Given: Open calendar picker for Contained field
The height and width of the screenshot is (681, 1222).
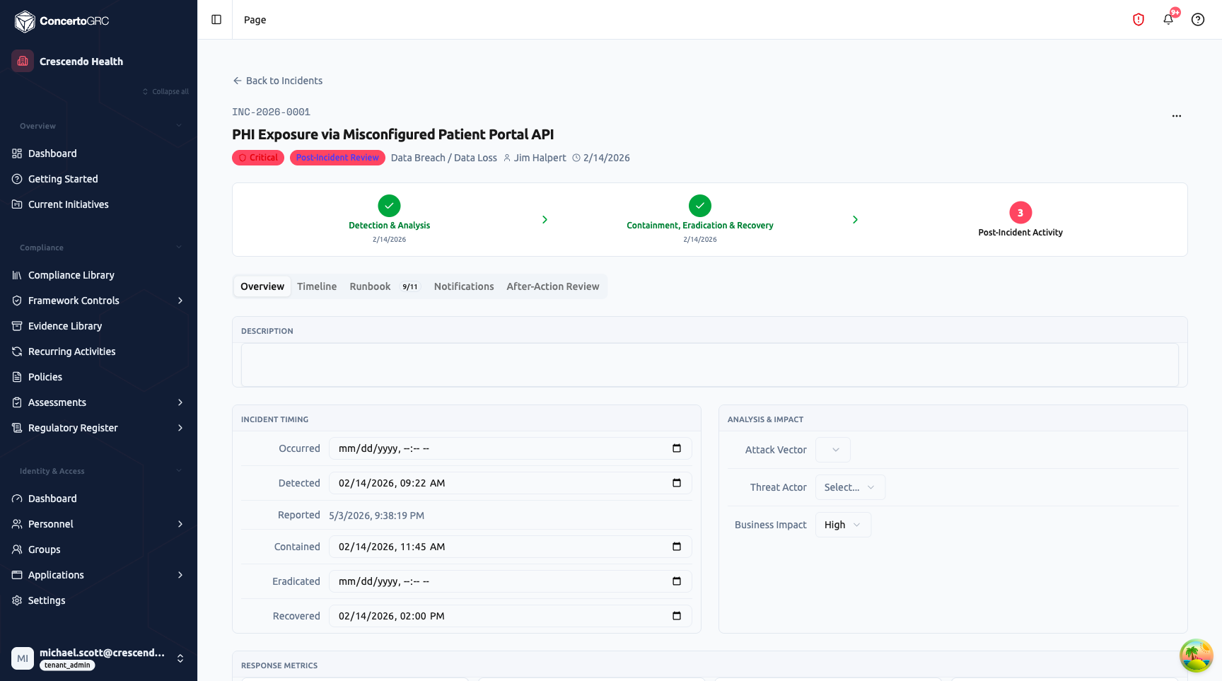Looking at the screenshot, I should coord(677,547).
